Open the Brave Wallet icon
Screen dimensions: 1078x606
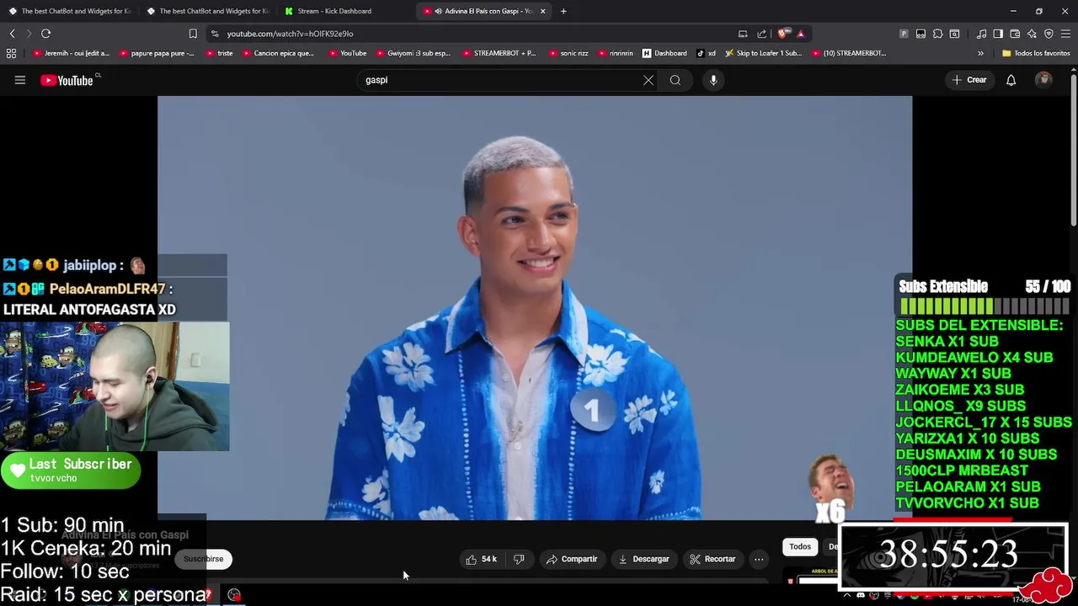pos(1015,34)
